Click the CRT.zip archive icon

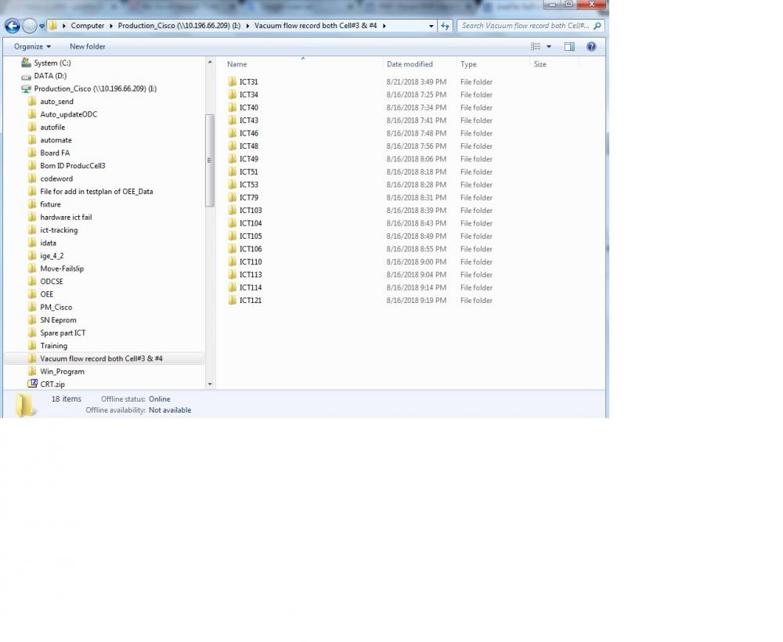(32, 384)
